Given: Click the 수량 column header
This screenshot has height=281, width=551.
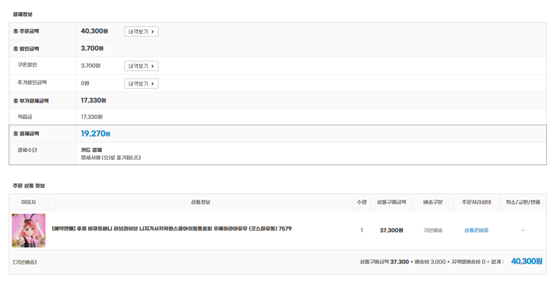Looking at the screenshot, I should point(362,202).
